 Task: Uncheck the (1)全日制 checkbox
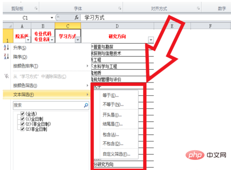click(x=22, y=119)
